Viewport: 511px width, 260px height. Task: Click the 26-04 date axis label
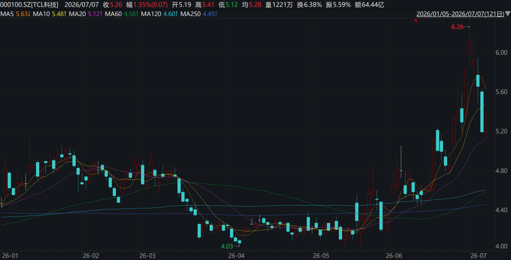point(236,255)
